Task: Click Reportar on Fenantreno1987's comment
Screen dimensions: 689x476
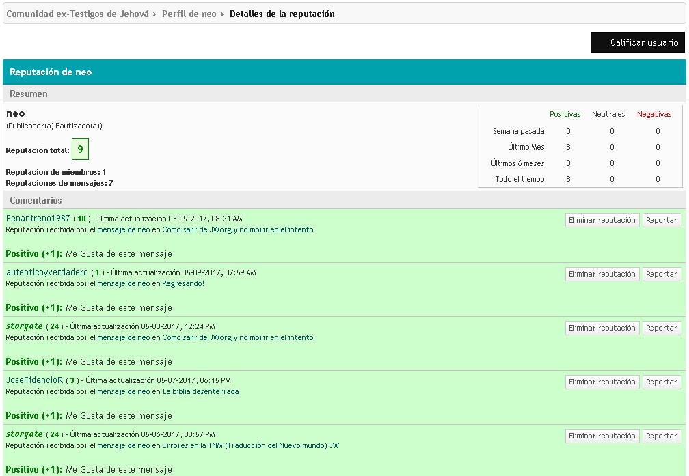Action: (661, 220)
